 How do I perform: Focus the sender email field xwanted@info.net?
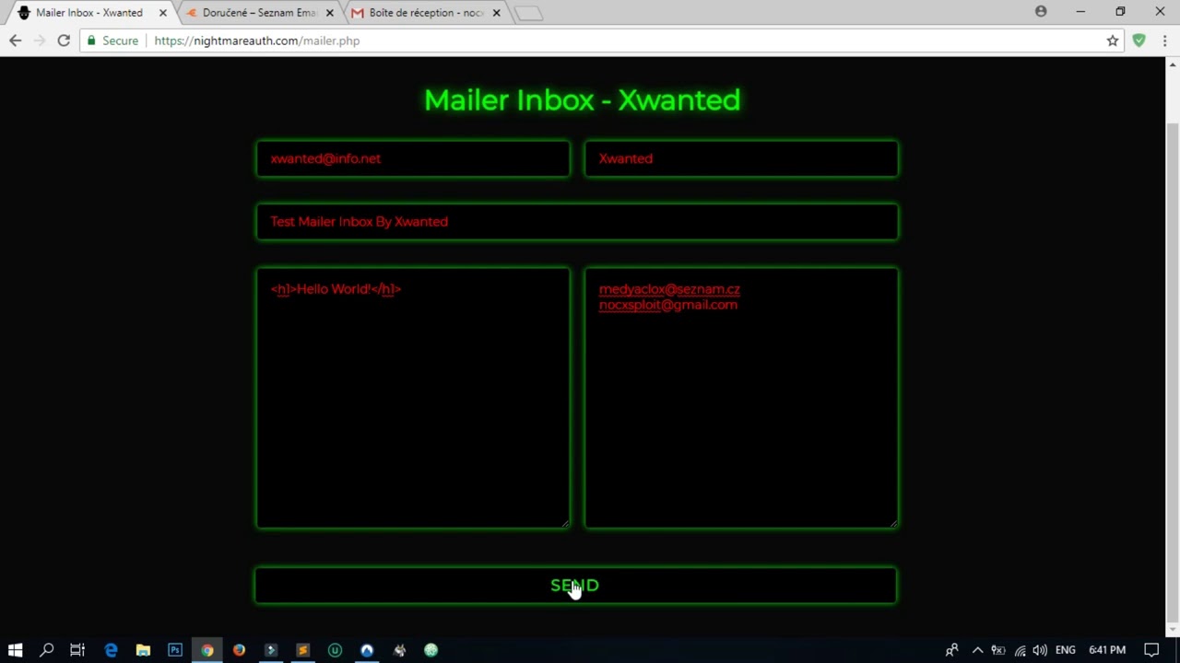click(x=413, y=158)
